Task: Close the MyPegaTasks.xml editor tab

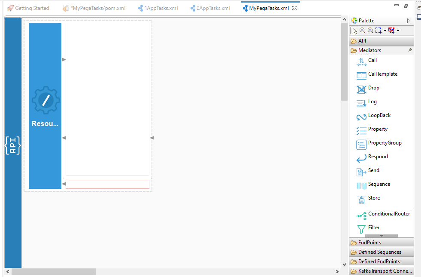Action: tap(294, 8)
